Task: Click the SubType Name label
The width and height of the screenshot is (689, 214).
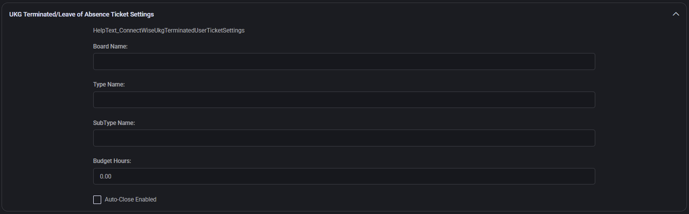Action: [x=114, y=123]
